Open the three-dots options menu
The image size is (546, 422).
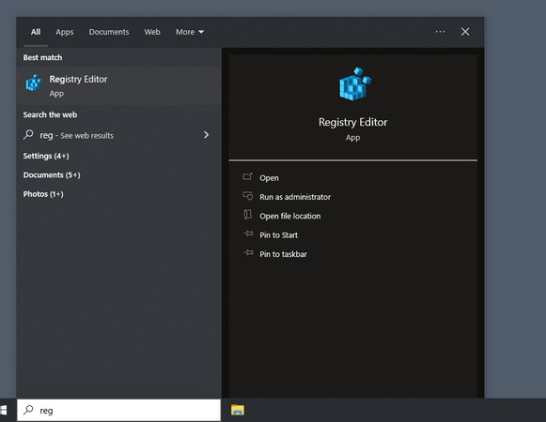point(440,32)
